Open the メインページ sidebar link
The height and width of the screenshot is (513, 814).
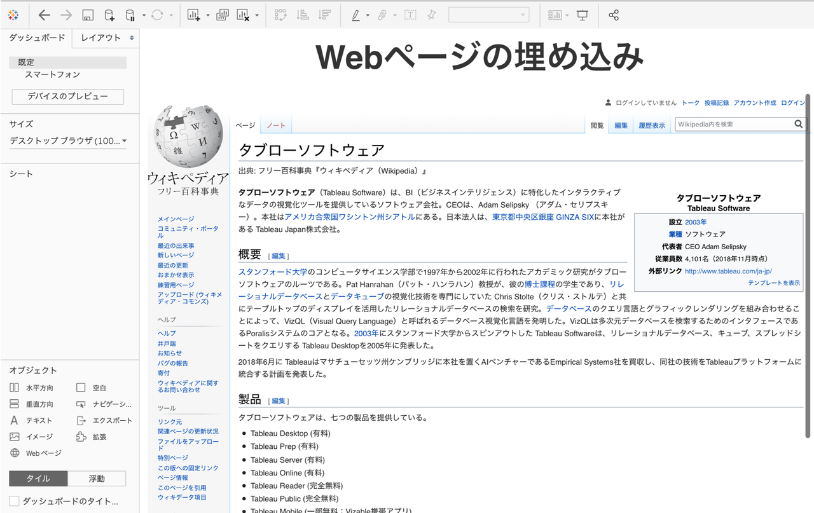pos(176,219)
